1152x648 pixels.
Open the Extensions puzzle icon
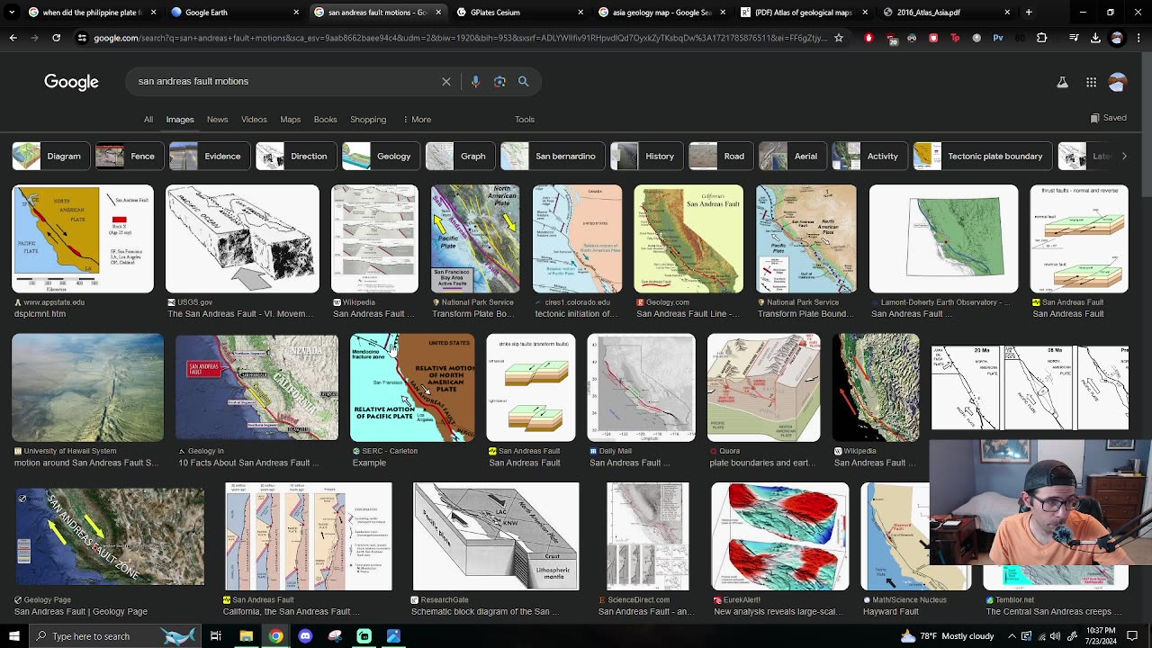(1041, 38)
